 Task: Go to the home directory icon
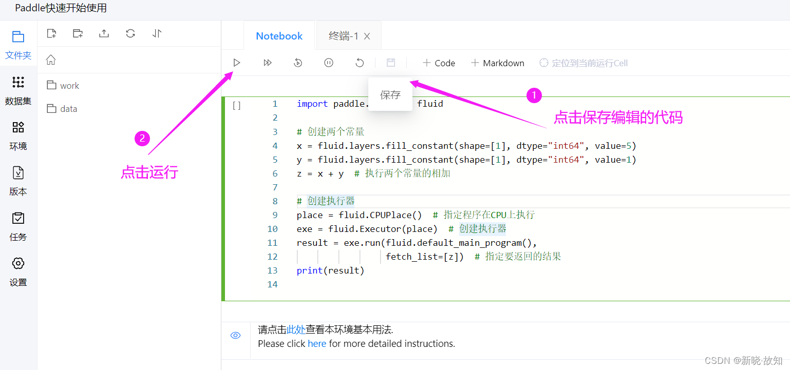(x=51, y=60)
